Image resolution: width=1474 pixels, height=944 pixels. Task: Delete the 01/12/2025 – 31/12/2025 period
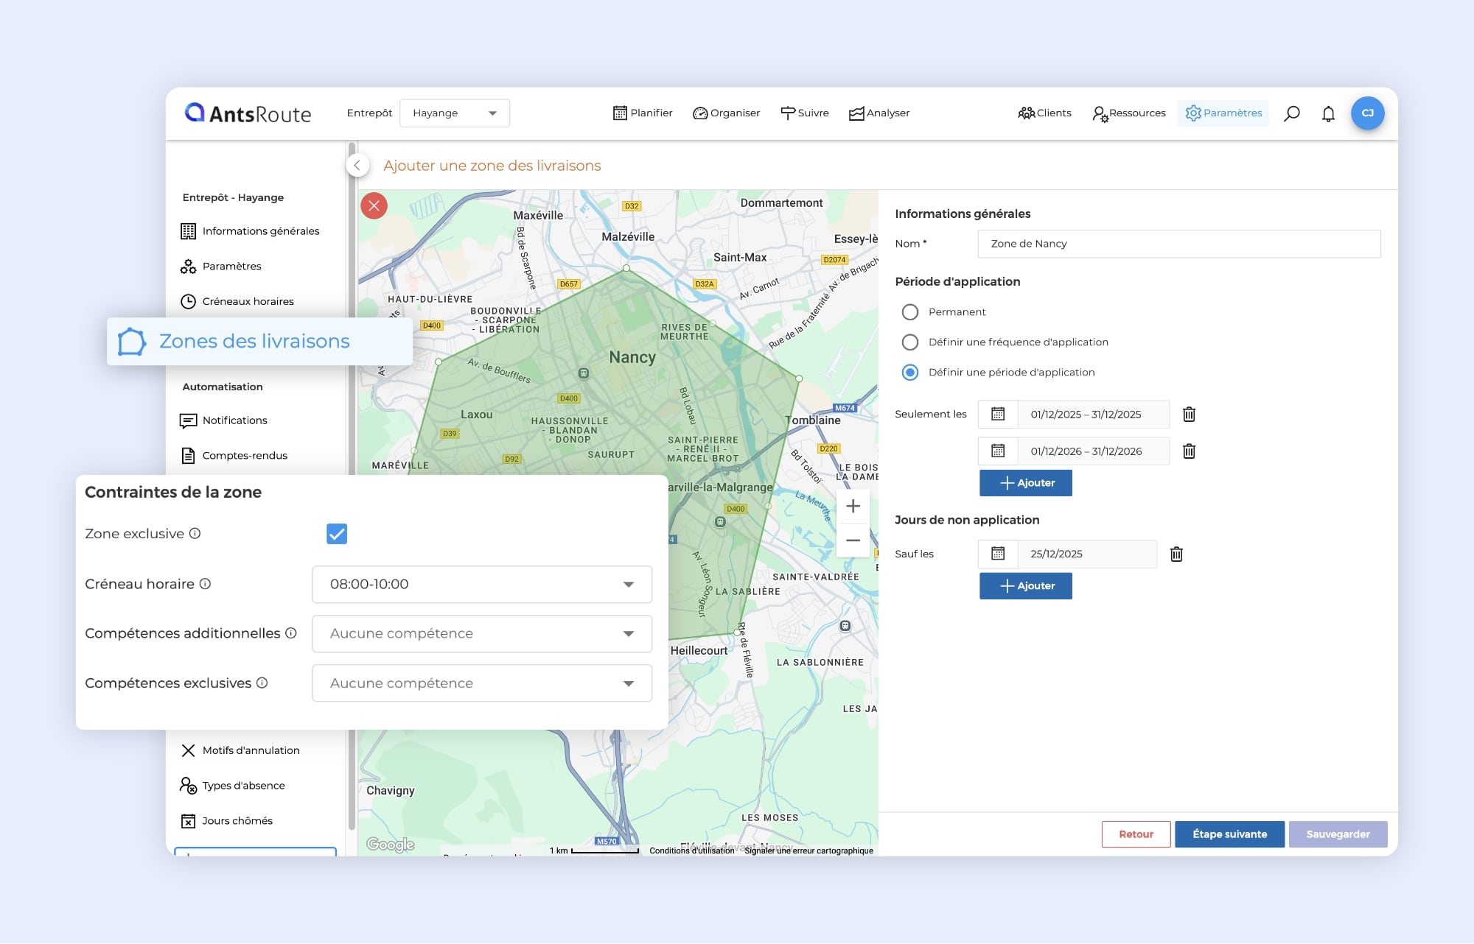click(1189, 415)
